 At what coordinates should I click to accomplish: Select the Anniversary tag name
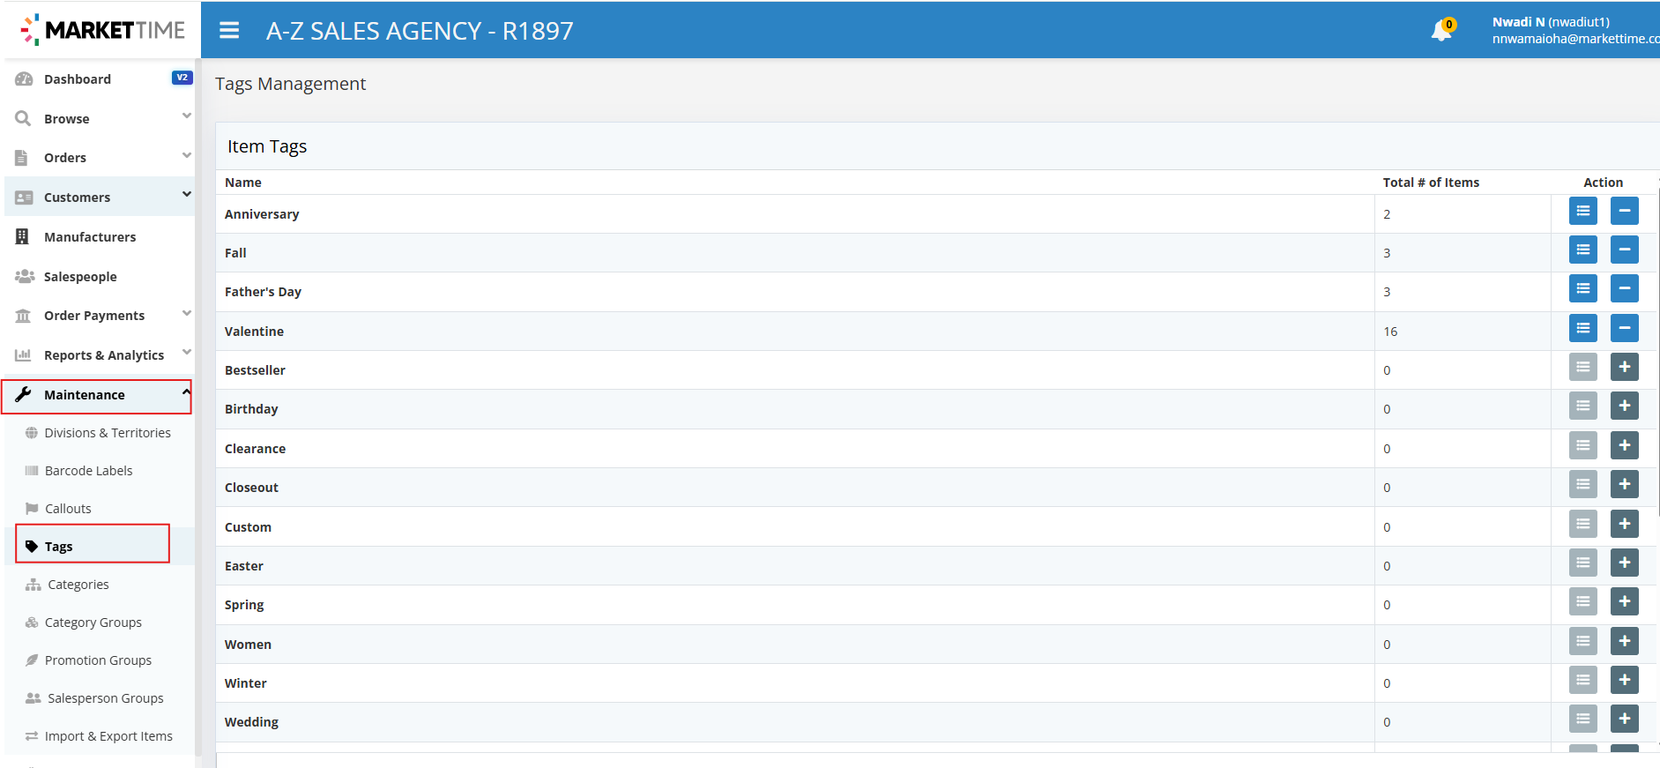tap(262, 214)
